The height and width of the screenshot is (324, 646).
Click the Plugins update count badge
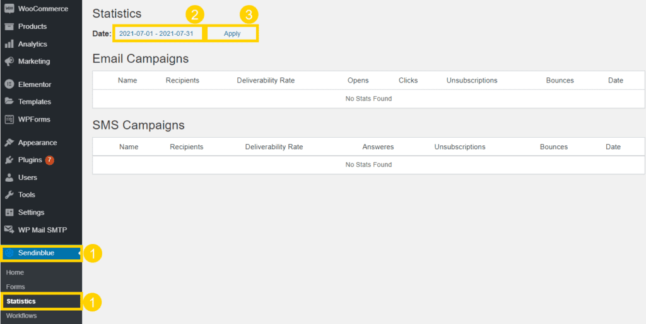tap(49, 160)
